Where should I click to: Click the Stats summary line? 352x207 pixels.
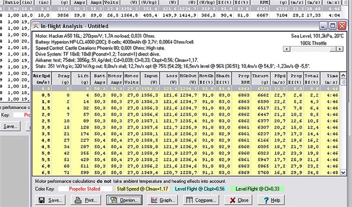173,66
